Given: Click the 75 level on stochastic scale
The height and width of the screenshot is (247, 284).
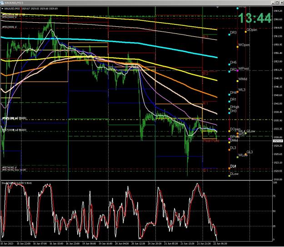Looking at the screenshot, I should [274, 196].
